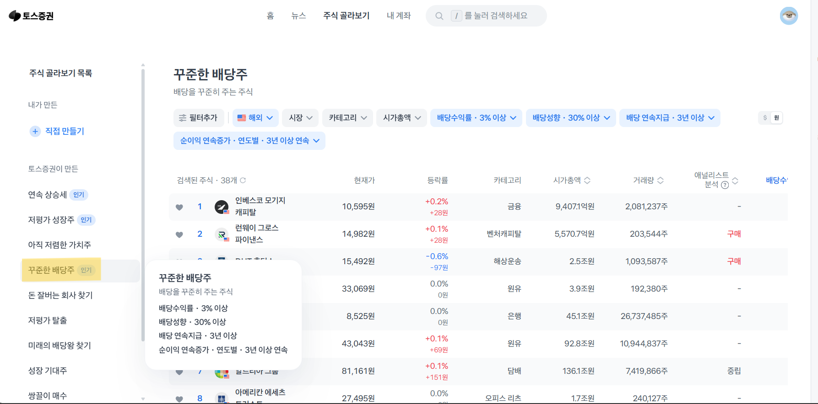
Task: Sort by 시가총액 column arrows
Action: (x=587, y=181)
